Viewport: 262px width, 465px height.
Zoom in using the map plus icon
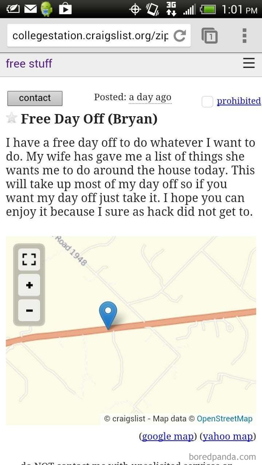pyautogui.click(x=29, y=285)
